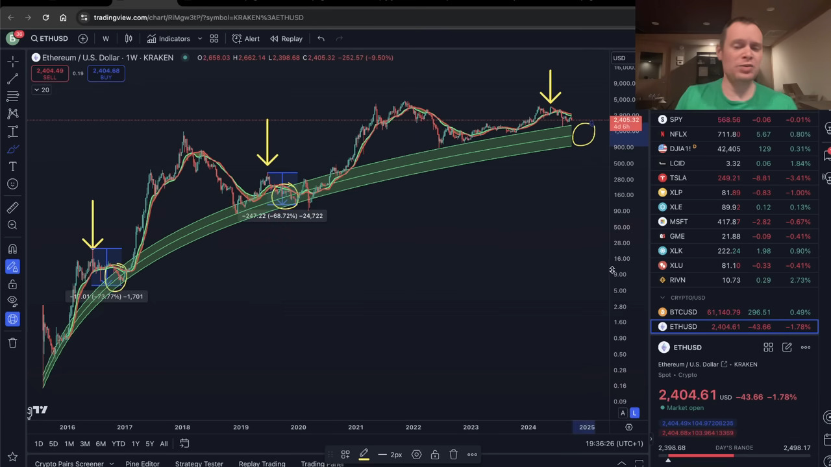Open candlestick chart type selector
The image size is (831, 467).
(x=129, y=38)
